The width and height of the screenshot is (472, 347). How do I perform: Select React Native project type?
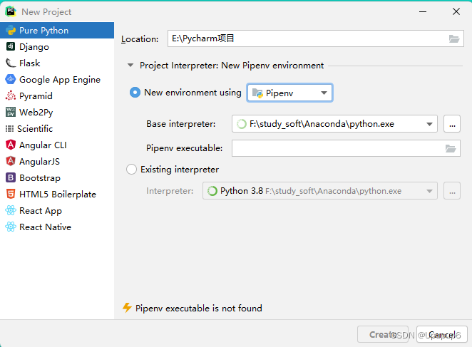tap(57, 227)
